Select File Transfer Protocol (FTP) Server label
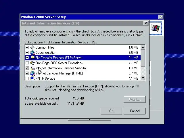This screenshot has width=184, height=138. [x=59, y=58]
